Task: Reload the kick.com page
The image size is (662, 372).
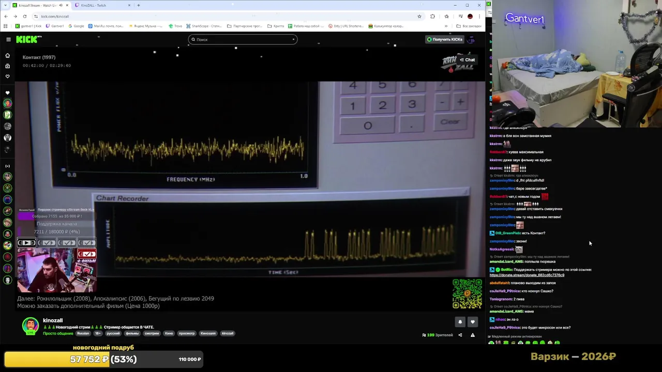Action: (x=24, y=16)
